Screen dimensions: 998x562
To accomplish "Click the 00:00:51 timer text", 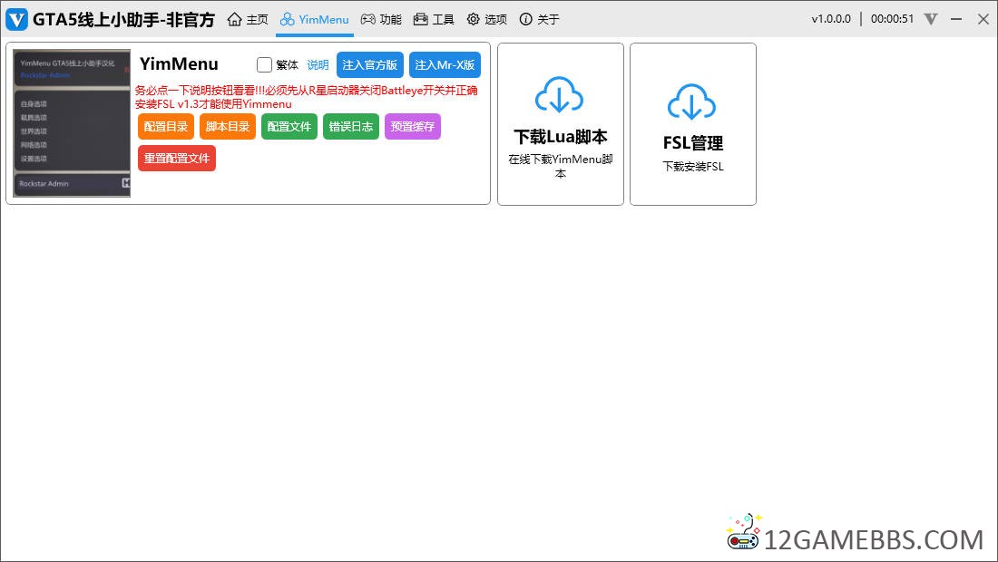I will point(892,19).
